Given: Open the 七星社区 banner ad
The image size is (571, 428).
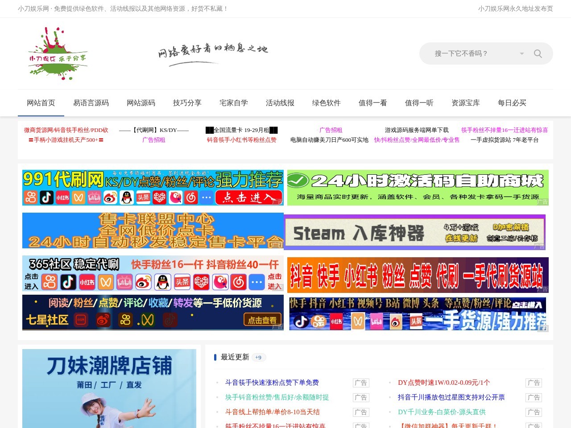Looking at the screenshot, I should click(153, 313).
